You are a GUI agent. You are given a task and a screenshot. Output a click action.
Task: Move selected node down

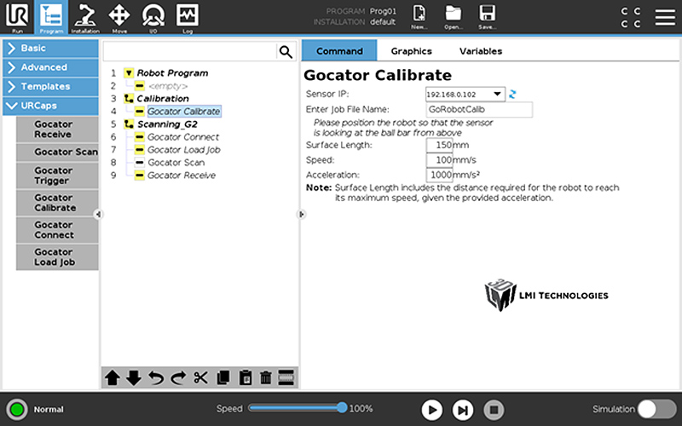pos(134,377)
